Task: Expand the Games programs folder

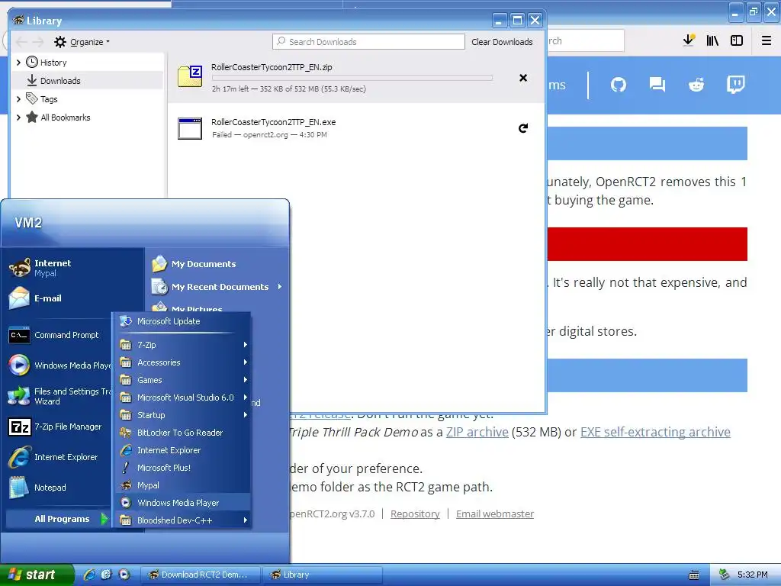Action: pyautogui.click(x=182, y=380)
